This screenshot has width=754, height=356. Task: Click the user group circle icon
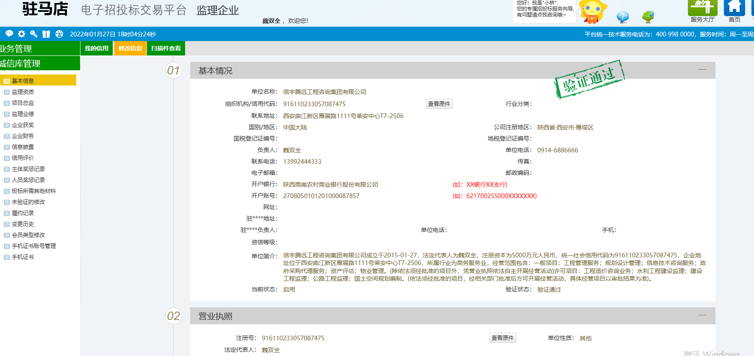point(59,34)
